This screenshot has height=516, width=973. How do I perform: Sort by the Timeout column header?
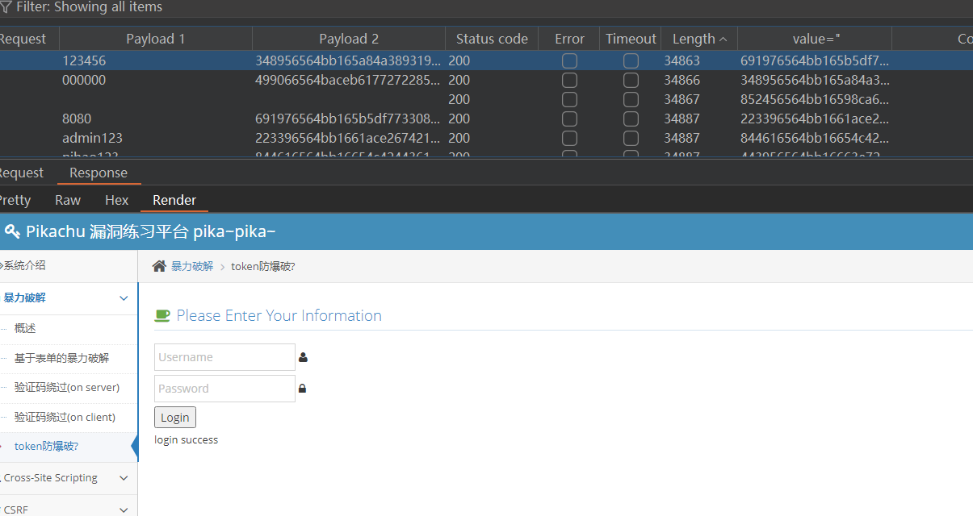click(x=631, y=39)
